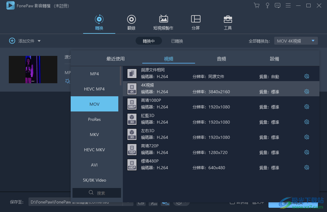Open the hamburger menu icon
The width and height of the screenshot is (327, 212).
pos(288,5)
